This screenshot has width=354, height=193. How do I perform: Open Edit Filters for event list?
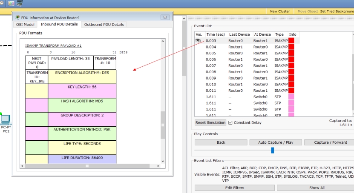234,187
